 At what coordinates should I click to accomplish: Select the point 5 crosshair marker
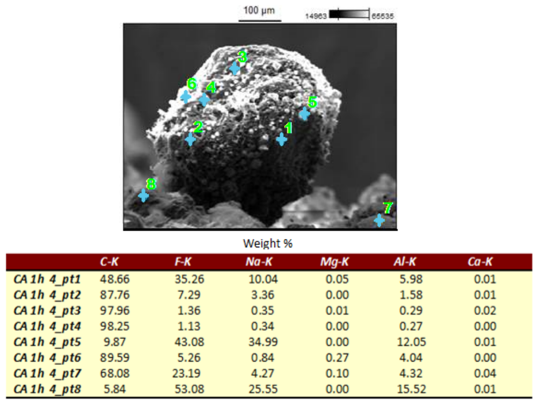click(x=304, y=114)
